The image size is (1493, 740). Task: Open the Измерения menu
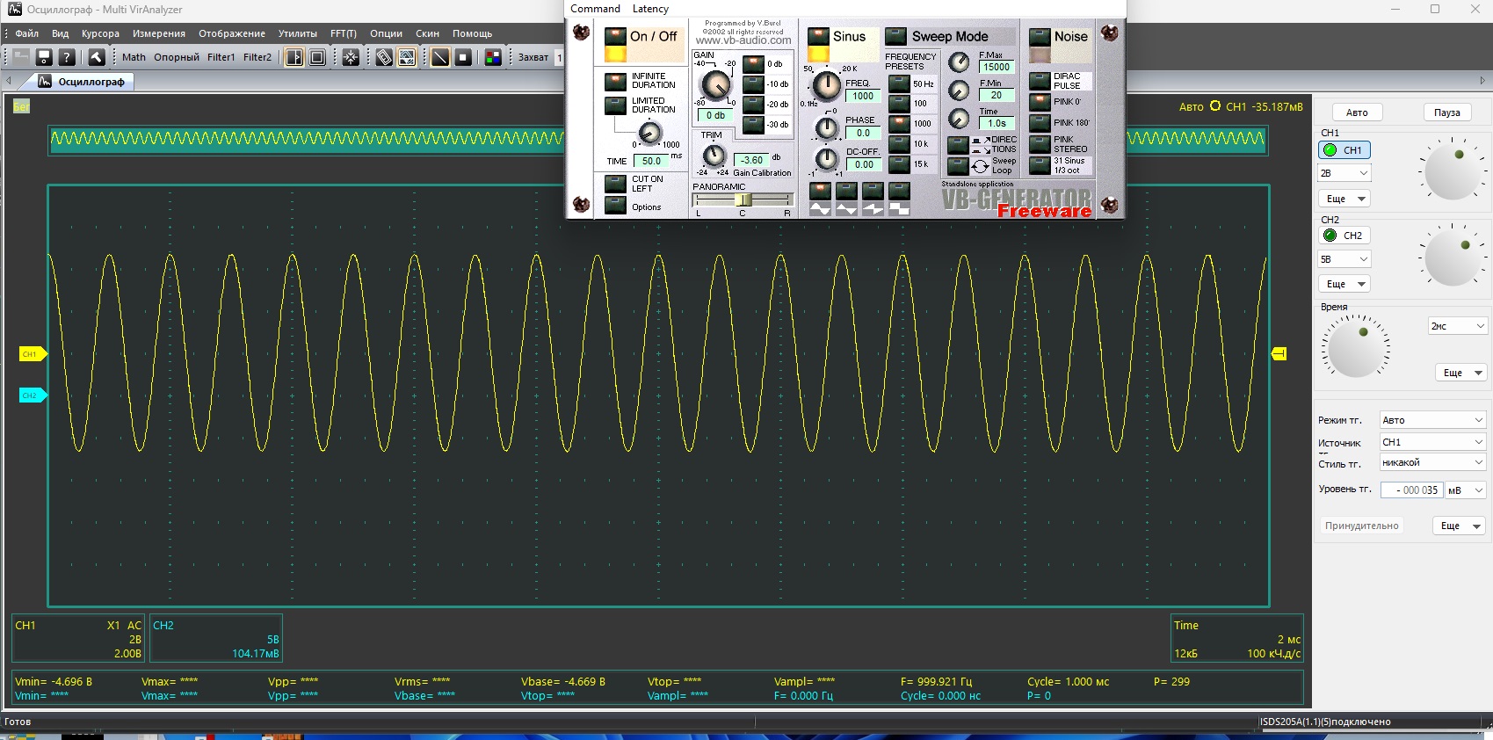pyautogui.click(x=159, y=33)
